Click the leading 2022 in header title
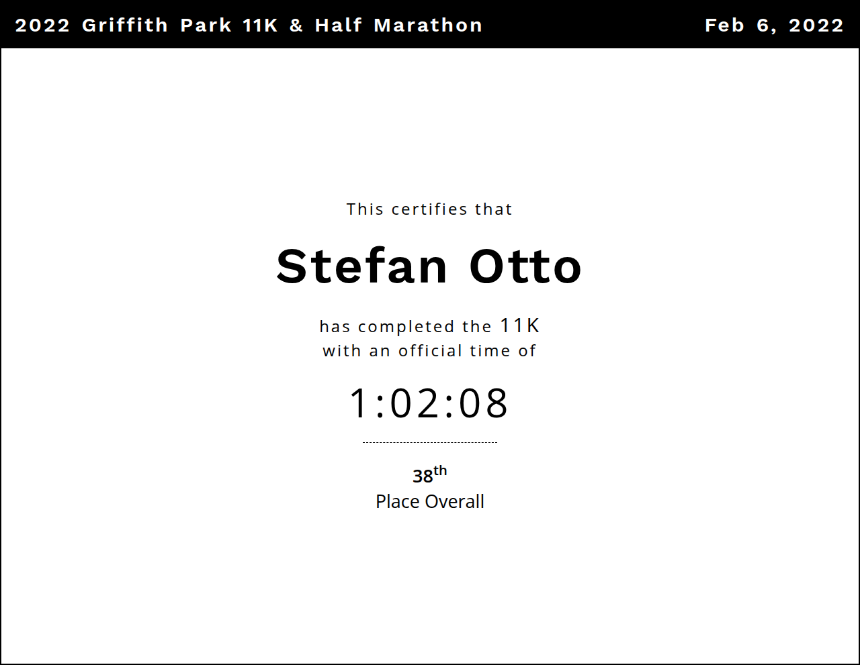860x665 pixels. (42, 25)
